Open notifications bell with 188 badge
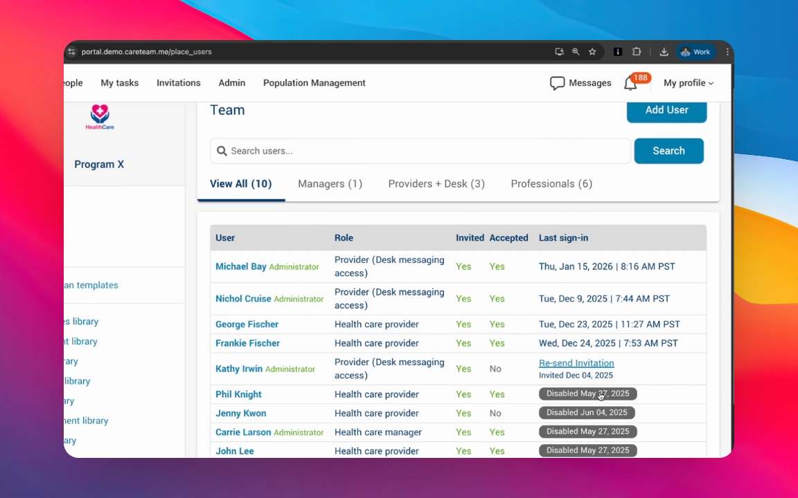The image size is (798, 498). 630,83
